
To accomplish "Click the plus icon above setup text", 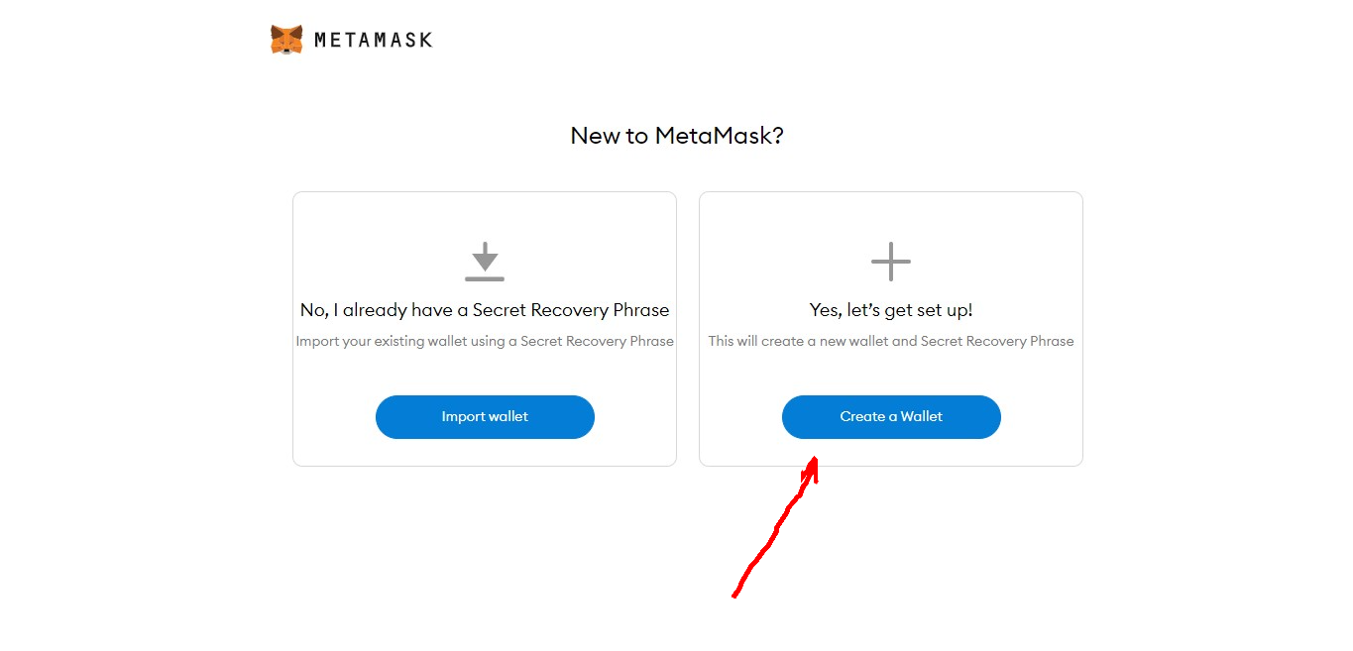I will point(890,262).
